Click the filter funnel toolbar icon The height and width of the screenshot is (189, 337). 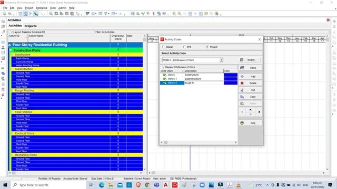pos(106,14)
